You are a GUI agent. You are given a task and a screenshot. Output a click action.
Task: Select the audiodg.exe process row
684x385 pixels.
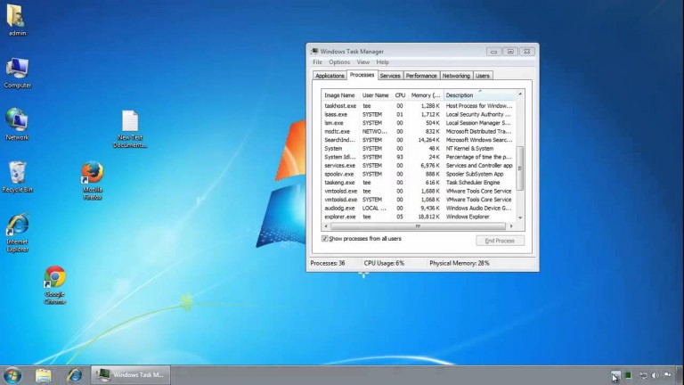click(x=419, y=209)
